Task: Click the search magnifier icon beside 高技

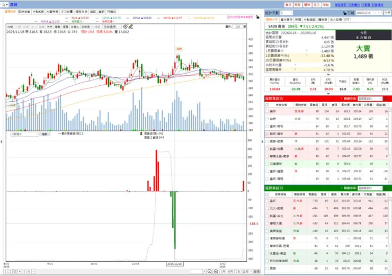Action: 3,4
